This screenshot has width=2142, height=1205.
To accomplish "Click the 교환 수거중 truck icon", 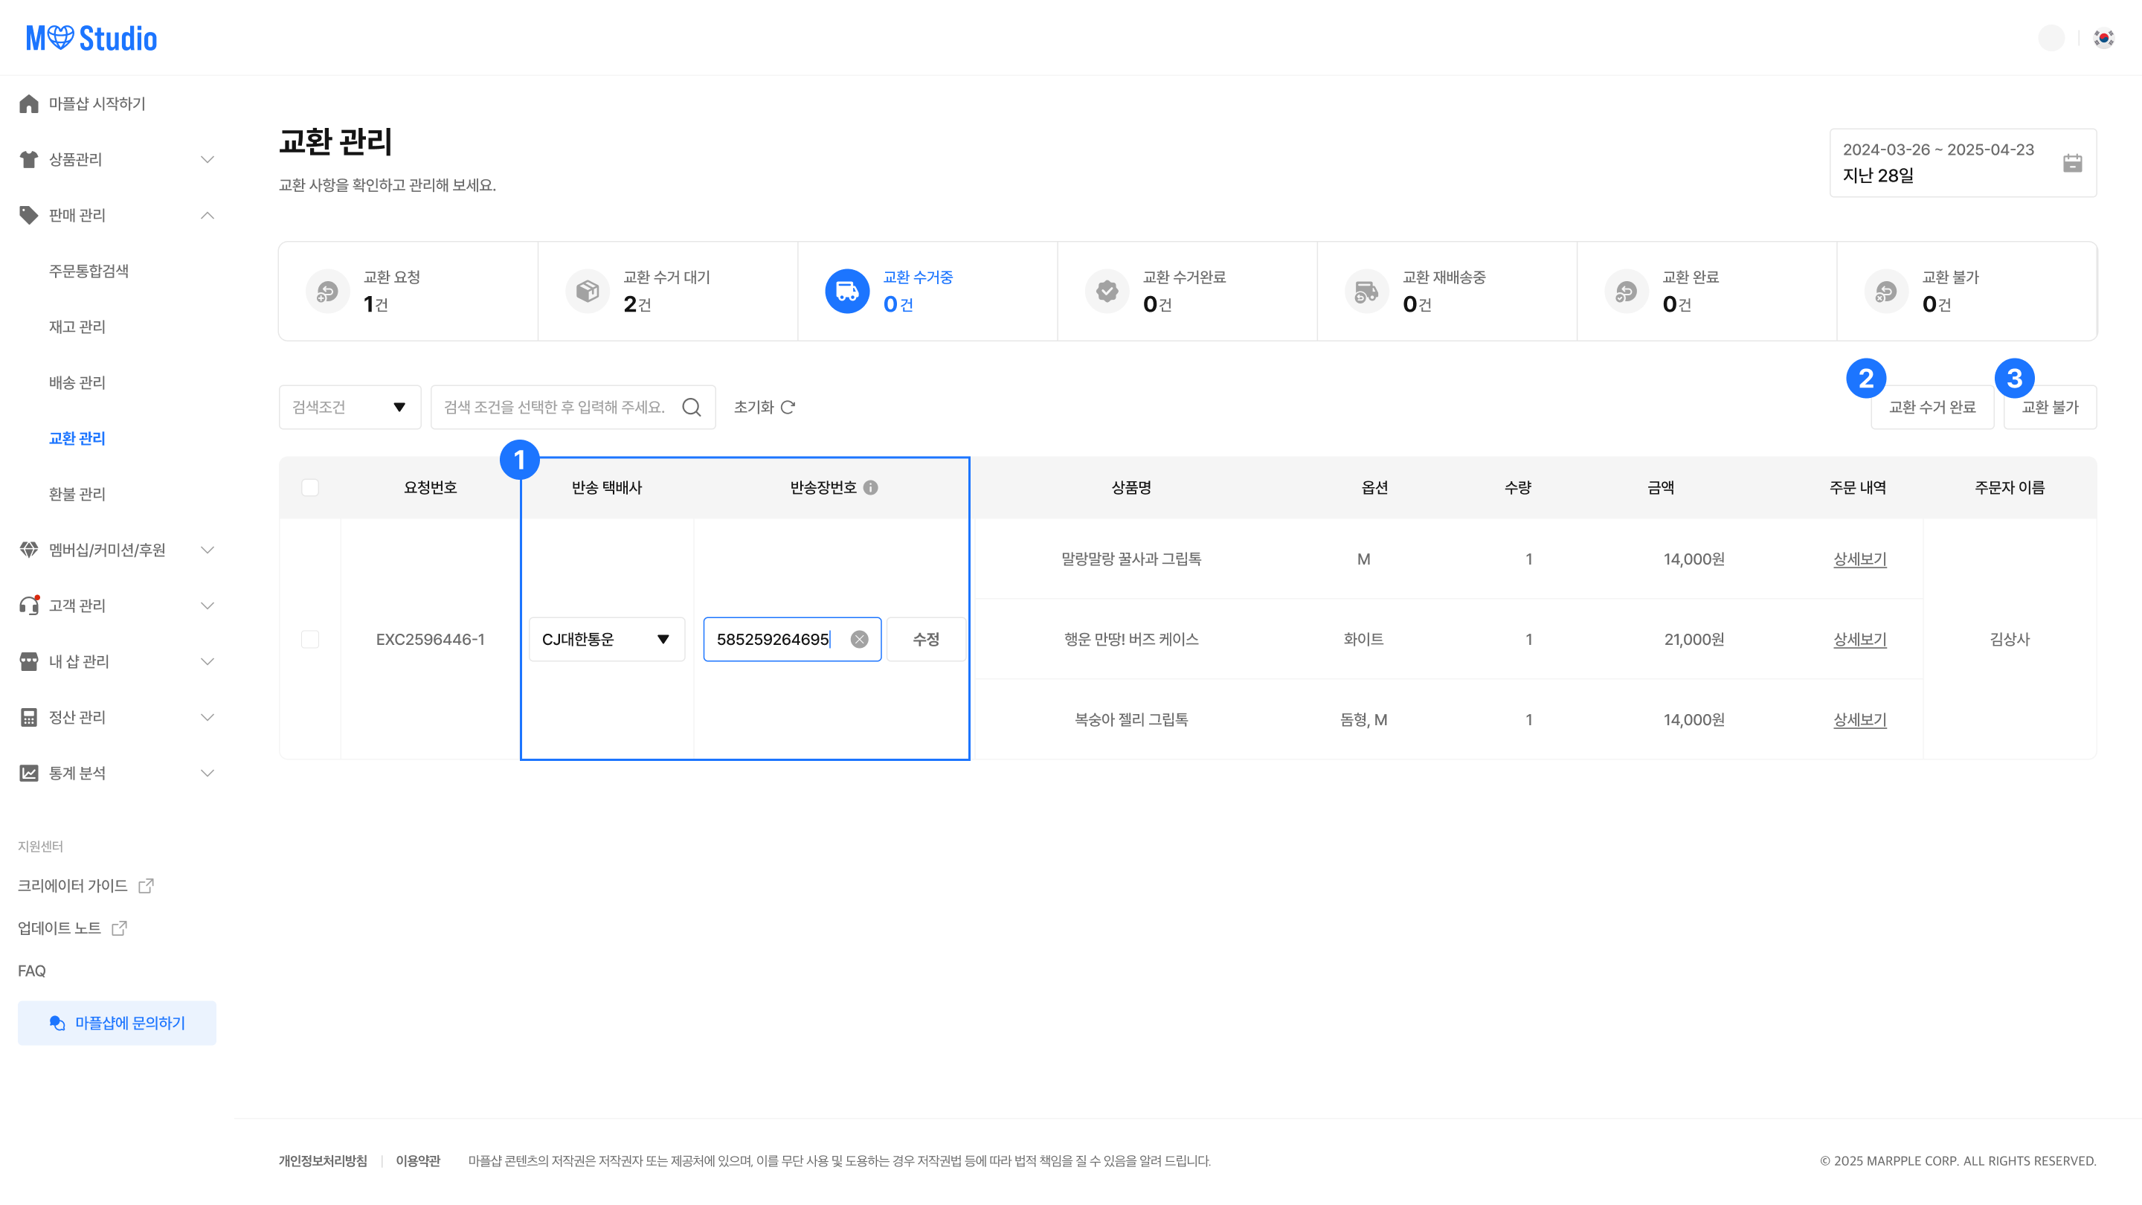I will coord(846,291).
